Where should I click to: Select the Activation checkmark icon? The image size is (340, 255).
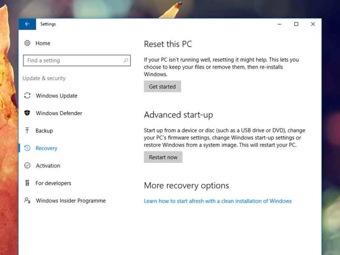tap(27, 165)
